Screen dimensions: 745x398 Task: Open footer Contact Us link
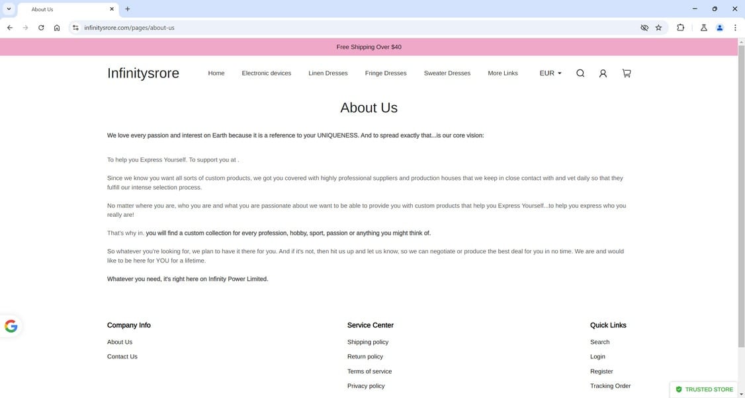point(122,357)
